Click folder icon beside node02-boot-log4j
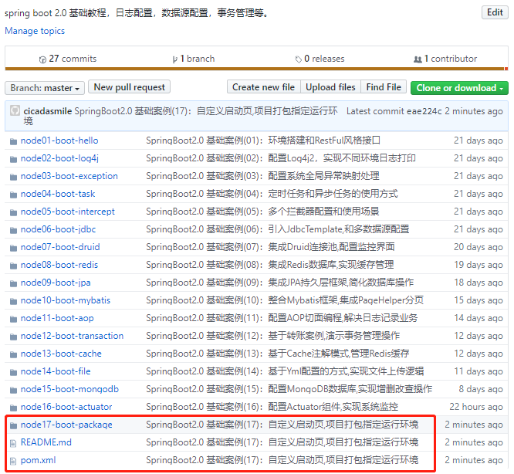 13,159
